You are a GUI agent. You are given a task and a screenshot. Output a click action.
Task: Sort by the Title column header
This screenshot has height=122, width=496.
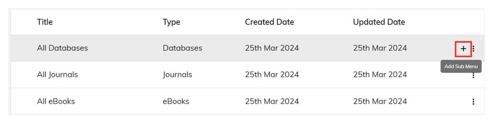coord(45,22)
